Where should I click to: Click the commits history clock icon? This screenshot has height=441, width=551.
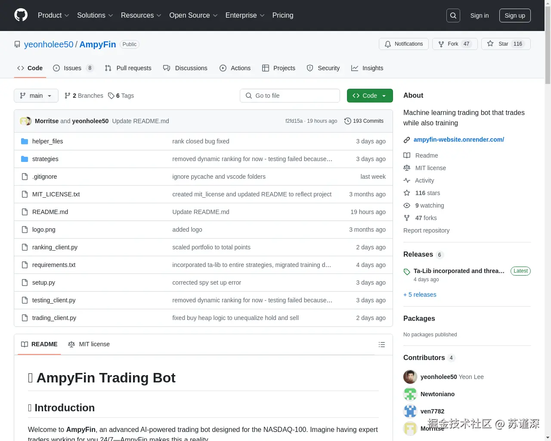tap(348, 121)
